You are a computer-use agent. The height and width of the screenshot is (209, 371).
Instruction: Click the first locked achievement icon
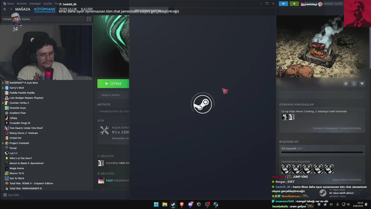point(286,169)
